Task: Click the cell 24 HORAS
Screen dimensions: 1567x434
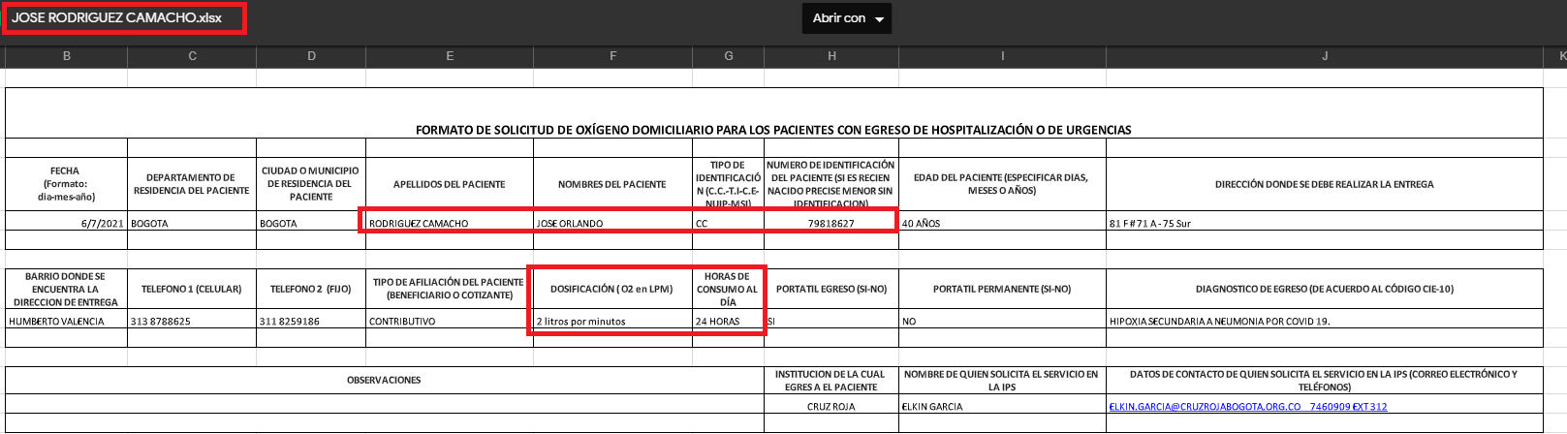Action: pos(729,321)
